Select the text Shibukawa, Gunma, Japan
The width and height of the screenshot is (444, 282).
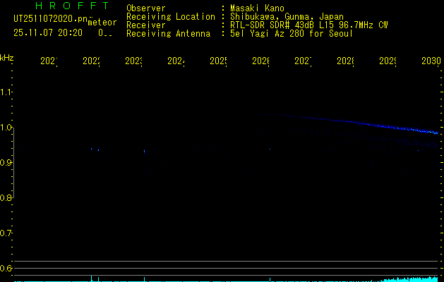pos(287,17)
